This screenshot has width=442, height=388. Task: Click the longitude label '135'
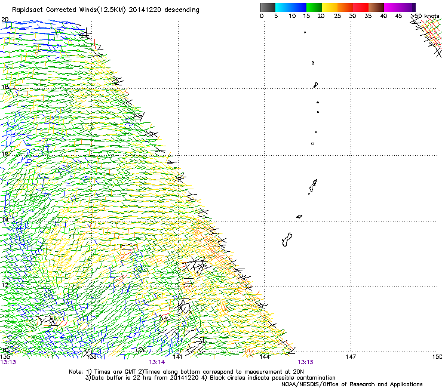[5, 357]
